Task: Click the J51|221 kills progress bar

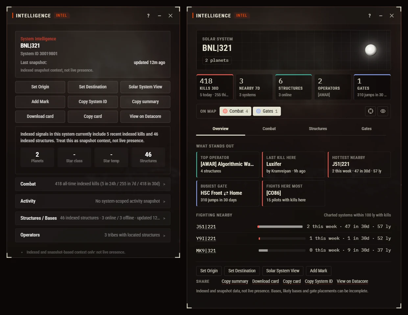Action: [x=280, y=227]
